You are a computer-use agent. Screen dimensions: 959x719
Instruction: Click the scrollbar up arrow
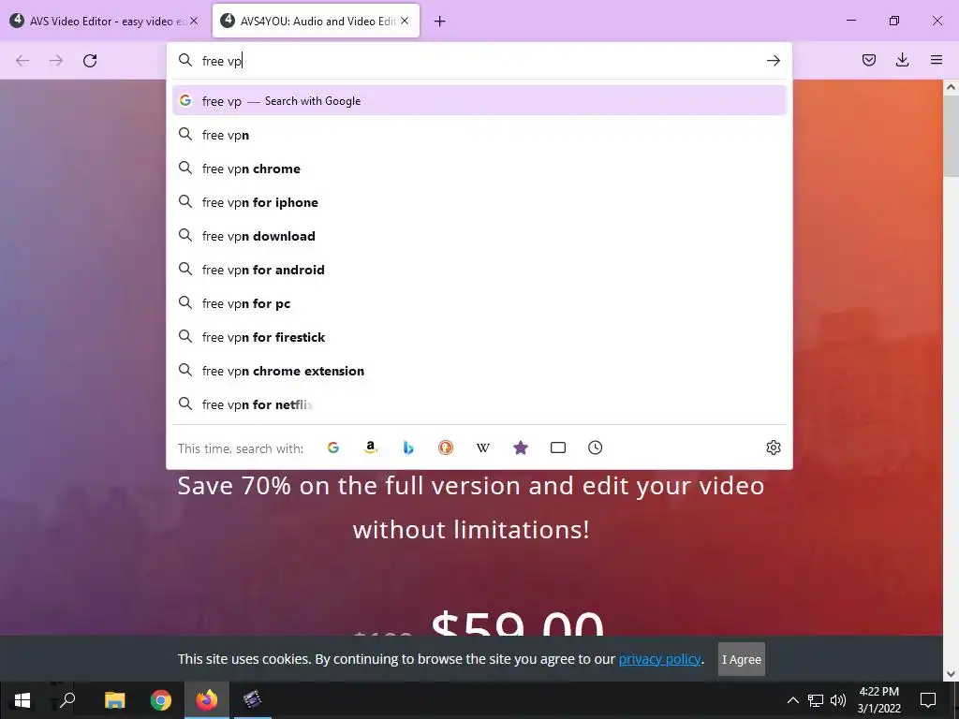(951, 87)
